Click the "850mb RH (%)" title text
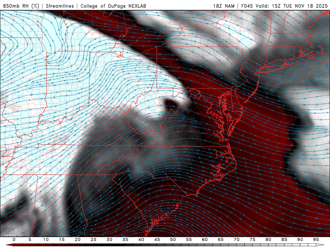This screenshot has height=247, width=330. click(21, 6)
